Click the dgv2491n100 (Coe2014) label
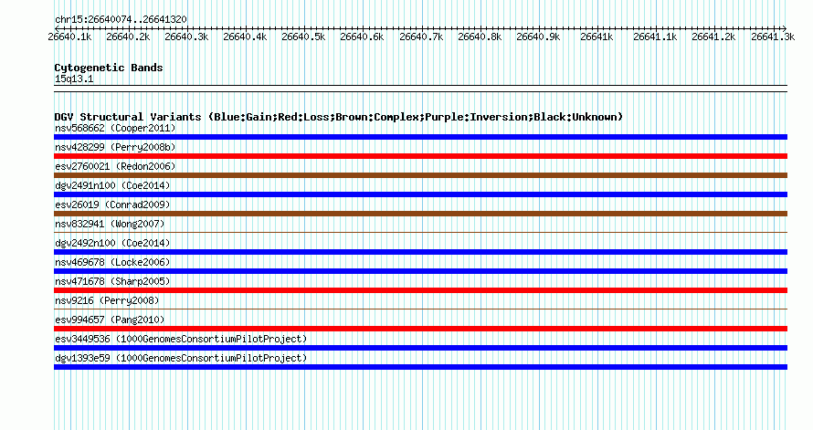The image size is (813, 430). click(x=112, y=185)
